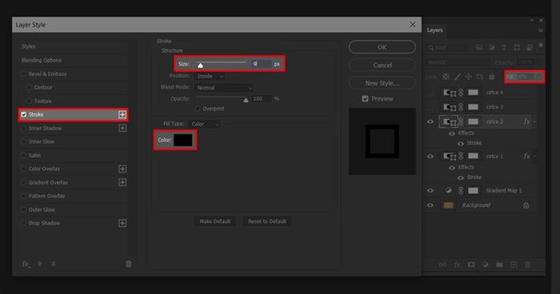
Task: Click the adjustment layer filter icon
Action: (x=492, y=47)
